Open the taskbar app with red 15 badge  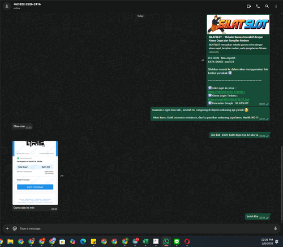click(135, 241)
